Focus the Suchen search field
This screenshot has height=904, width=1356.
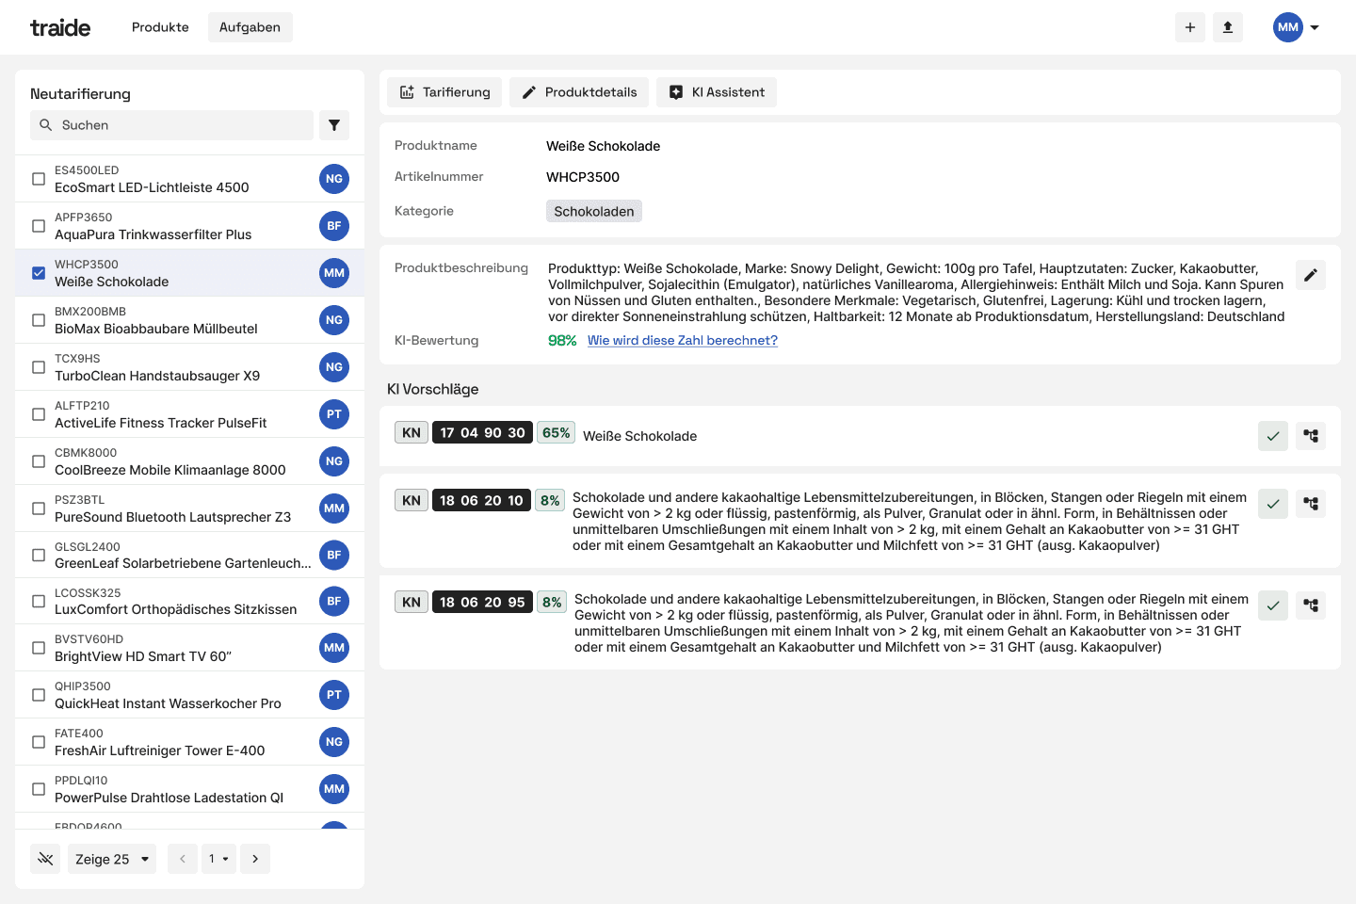(171, 125)
